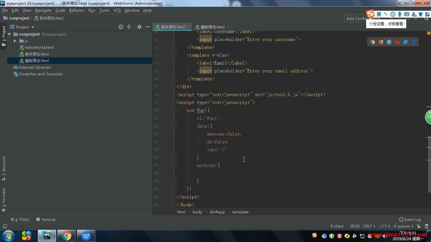Image resolution: width=431 pixels, height=242 pixels.
Task: Click the colorful launcher icon on taskbar
Action: point(27,236)
